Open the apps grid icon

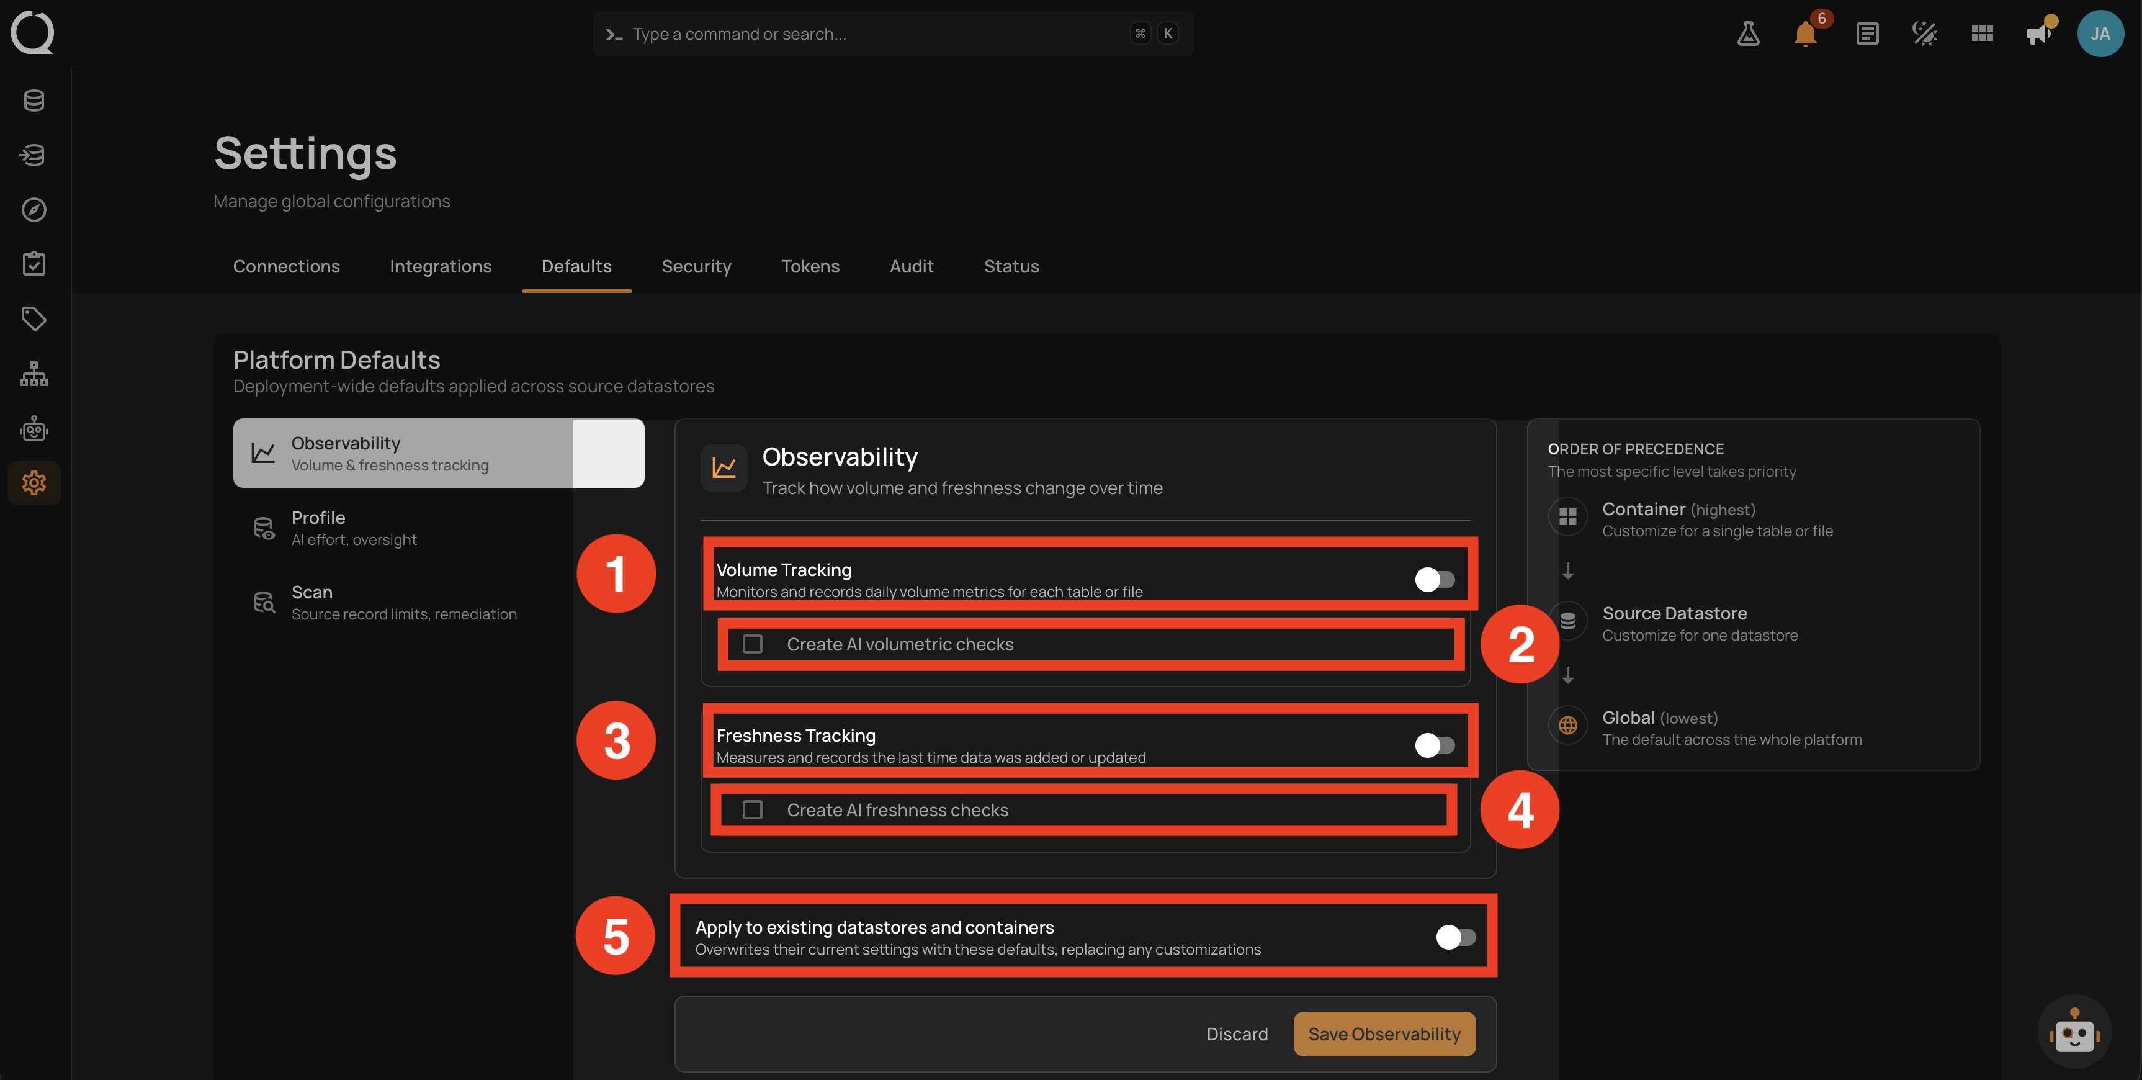click(1981, 34)
